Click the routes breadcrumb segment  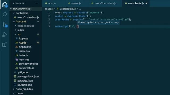49,9
